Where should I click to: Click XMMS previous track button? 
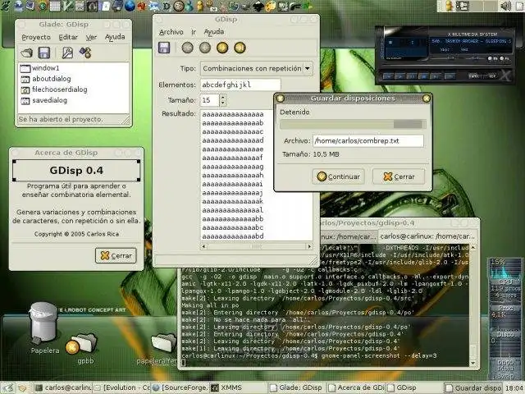point(388,76)
